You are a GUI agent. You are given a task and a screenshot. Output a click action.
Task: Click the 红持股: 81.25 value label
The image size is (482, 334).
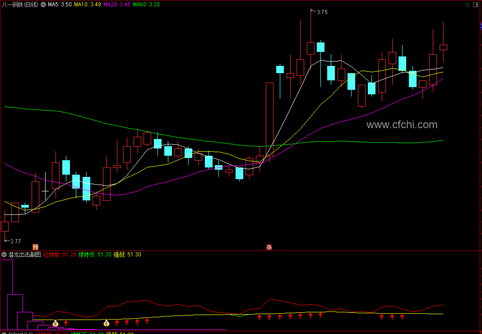(60, 255)
